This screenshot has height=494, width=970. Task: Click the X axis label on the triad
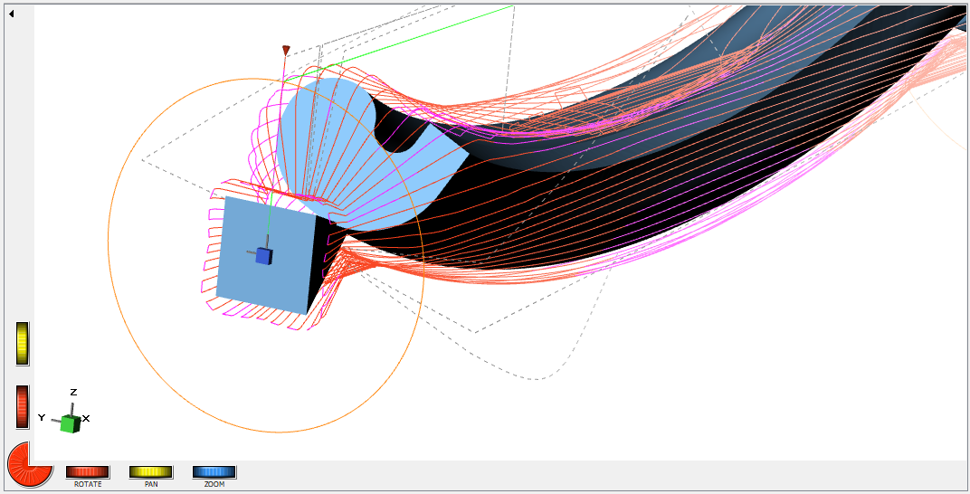coord(86,418)
